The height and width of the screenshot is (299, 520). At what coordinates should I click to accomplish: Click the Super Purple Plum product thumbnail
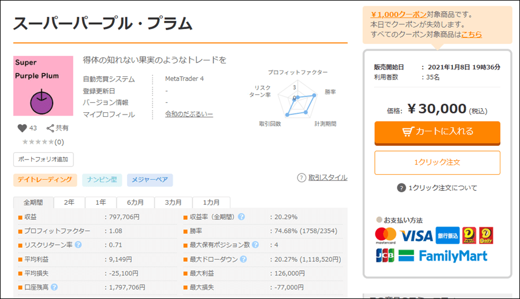tap(43, 86)
